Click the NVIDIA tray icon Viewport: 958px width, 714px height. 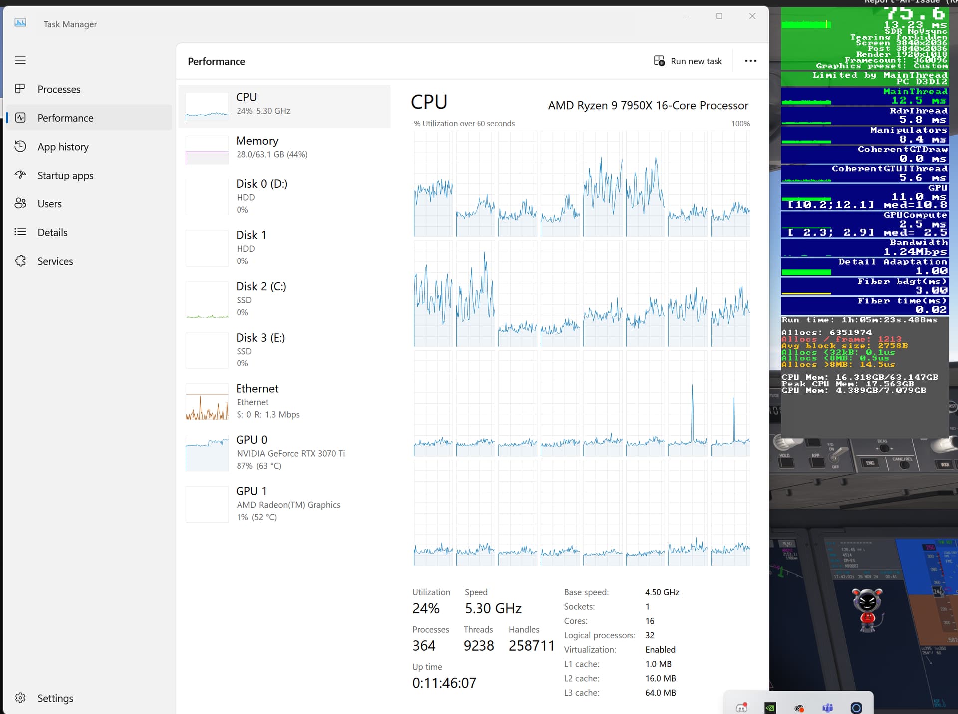pos(770,708)
